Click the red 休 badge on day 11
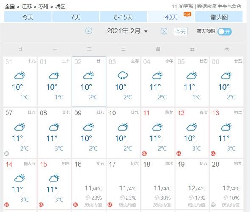Screen dimensions: 250x212 [x=144, y=153]
